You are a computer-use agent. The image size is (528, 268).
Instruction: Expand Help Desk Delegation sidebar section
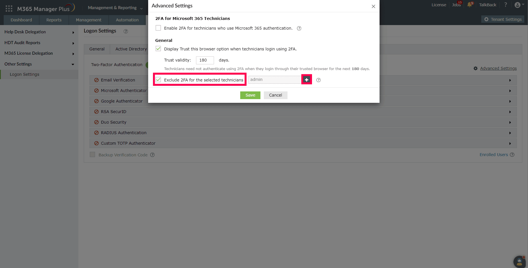pyautogui.click(x=39, y=32)
